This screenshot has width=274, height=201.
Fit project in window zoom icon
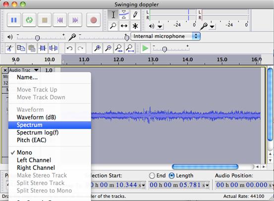coord(130,48)
